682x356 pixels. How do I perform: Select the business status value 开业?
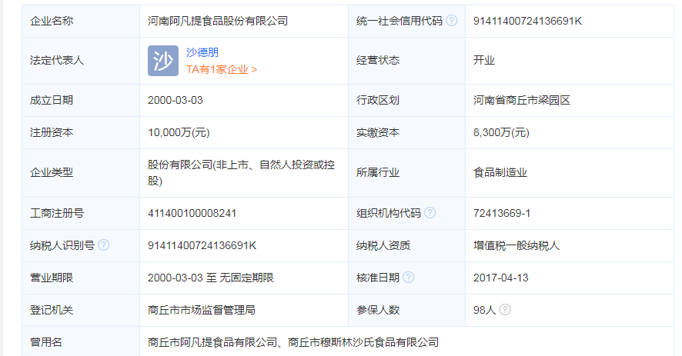tap(484, 61)
